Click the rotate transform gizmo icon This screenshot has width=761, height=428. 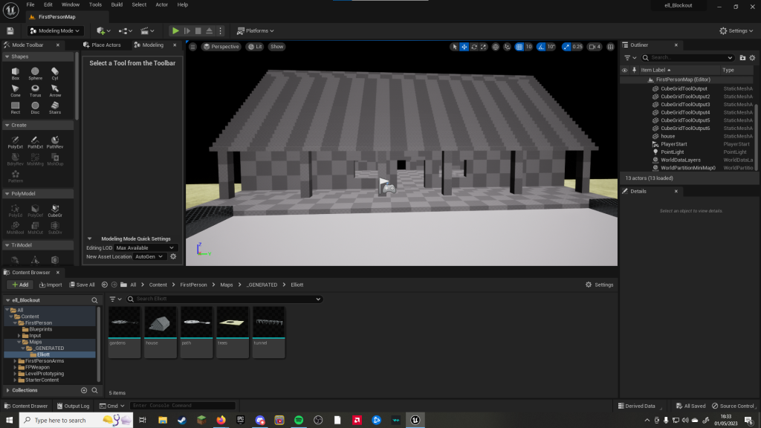(x=473, y=47)
